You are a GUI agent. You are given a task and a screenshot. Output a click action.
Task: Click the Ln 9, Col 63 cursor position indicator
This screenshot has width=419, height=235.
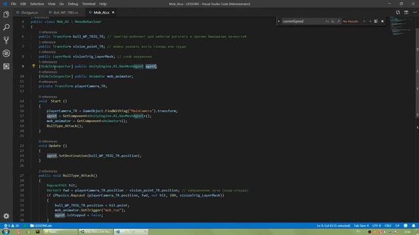pos(333,226)
